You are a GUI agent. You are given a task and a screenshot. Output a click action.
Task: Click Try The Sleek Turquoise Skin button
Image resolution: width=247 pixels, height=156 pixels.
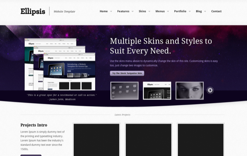click(127, 73)
